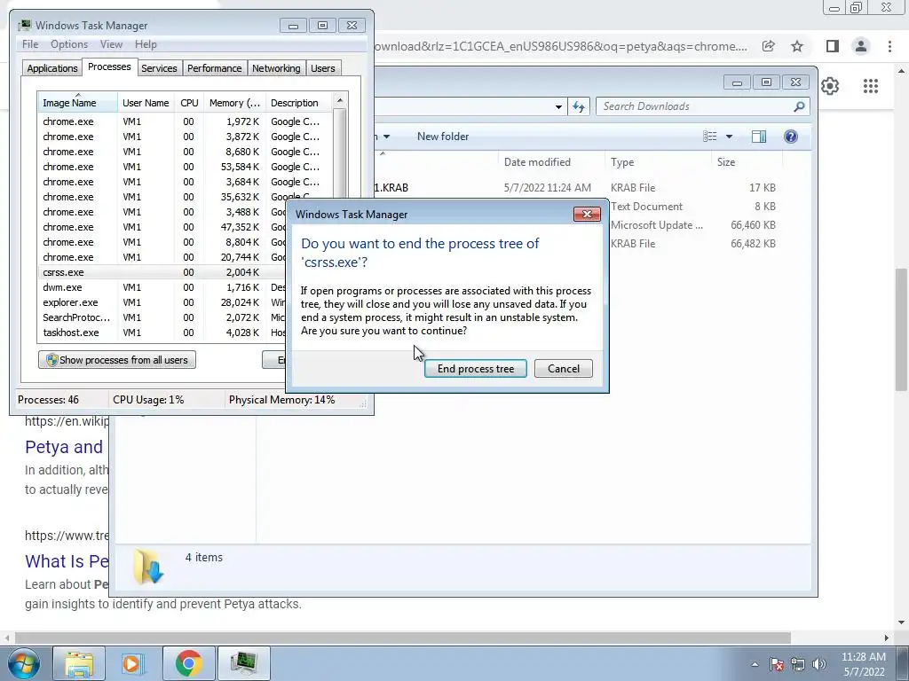Screen dimensions: 909x681
Task: Click the Chrome share page icon
Action: [768, 46]
